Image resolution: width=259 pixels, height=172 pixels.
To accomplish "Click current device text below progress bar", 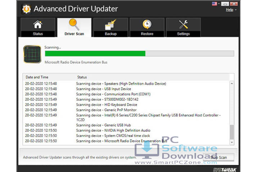I will (x=76, y=62).
